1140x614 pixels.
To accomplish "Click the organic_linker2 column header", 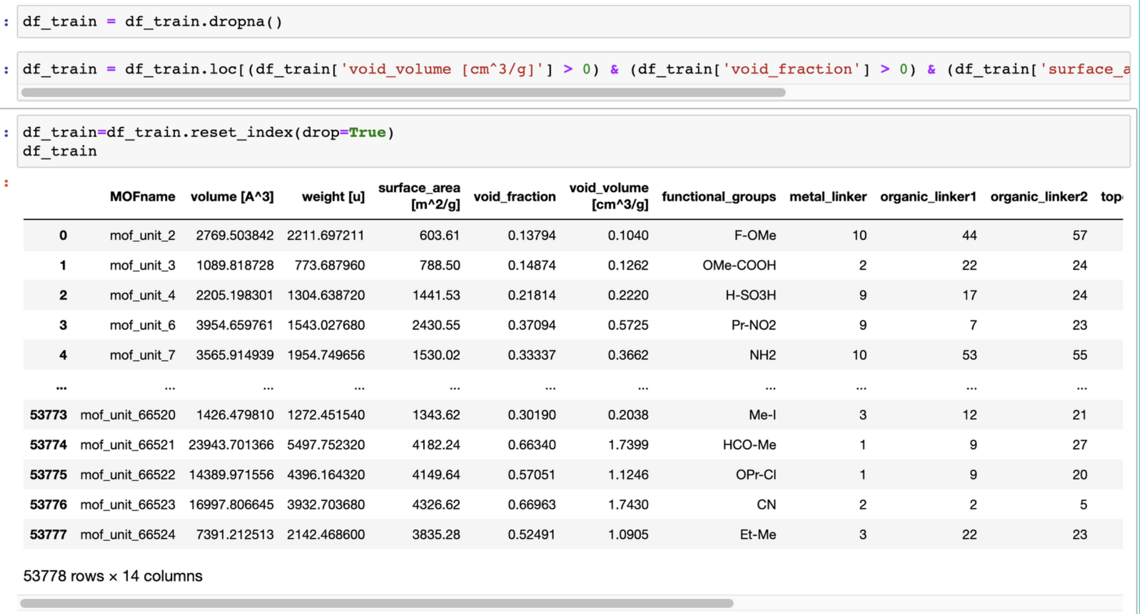I will click(x=1039, y=196).
